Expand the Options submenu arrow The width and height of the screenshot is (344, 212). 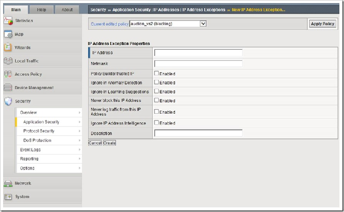[x=79, y=168]
